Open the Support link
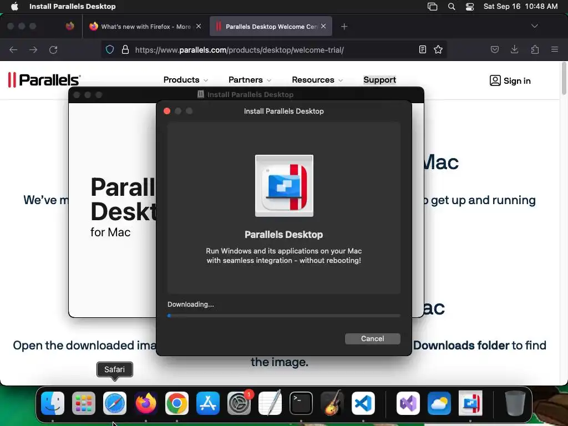 point(379,80)
